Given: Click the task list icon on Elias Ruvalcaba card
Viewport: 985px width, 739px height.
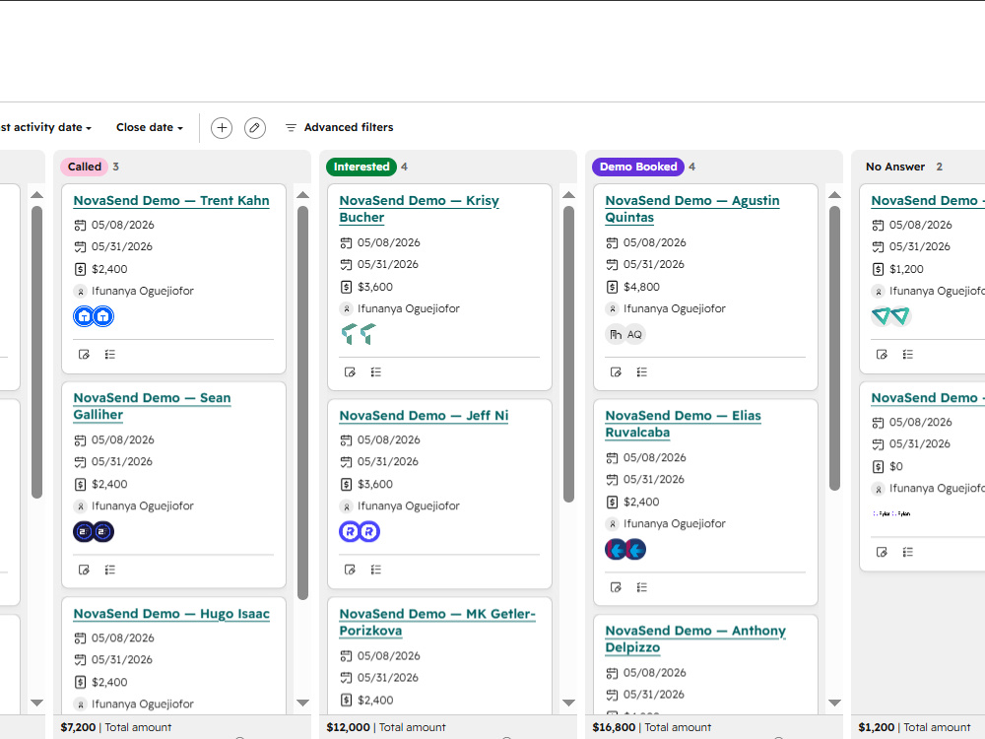Looking at the screenshot, I should pos(641,587).
